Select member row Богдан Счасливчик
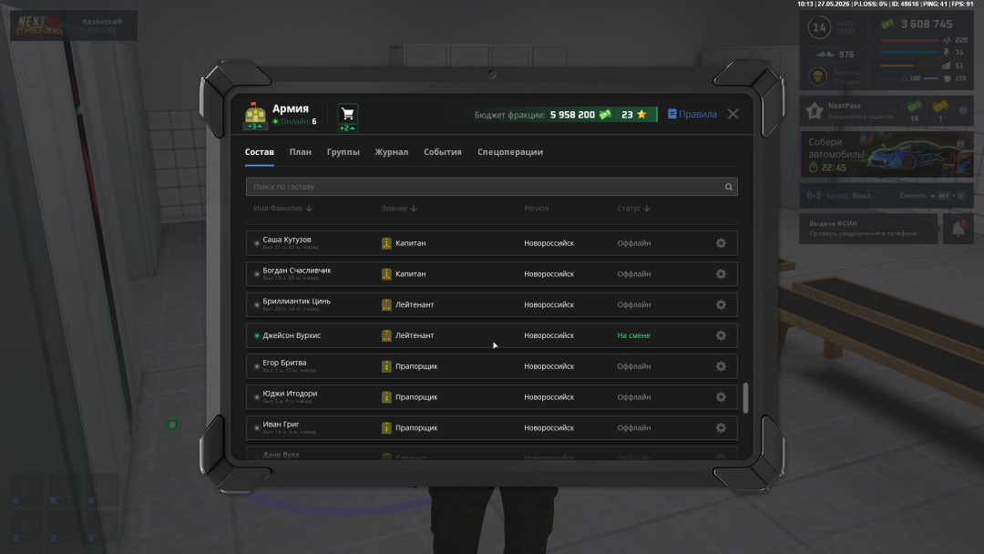984x554 pixels. (x=491, y=273)
